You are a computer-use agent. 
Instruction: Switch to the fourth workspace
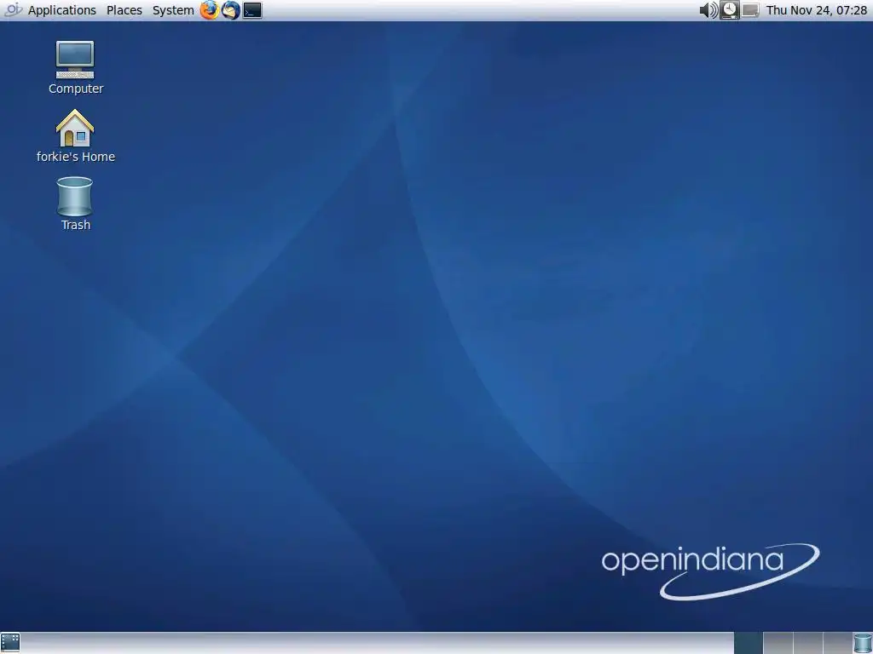point(837,643)
